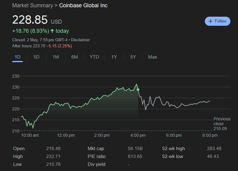Click the 228.85 price value
238x171 pixels.
pos(30,20)
